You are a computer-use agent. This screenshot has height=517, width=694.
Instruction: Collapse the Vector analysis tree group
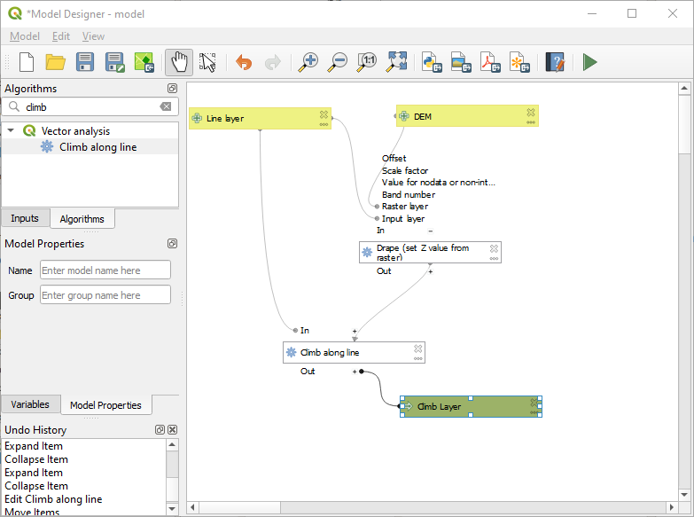point(12,131)
